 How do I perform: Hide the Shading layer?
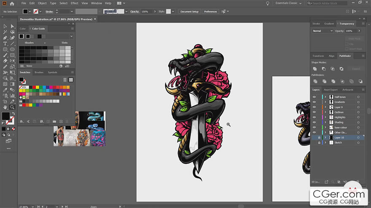point(314,122)
